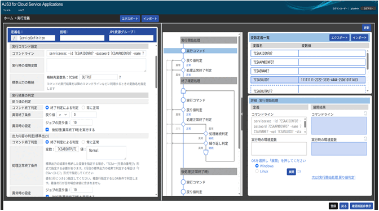This screenshot has height=211, width=379.
Task: Click 実行時の環境変数 textarea in left panel
Action: 96,65
